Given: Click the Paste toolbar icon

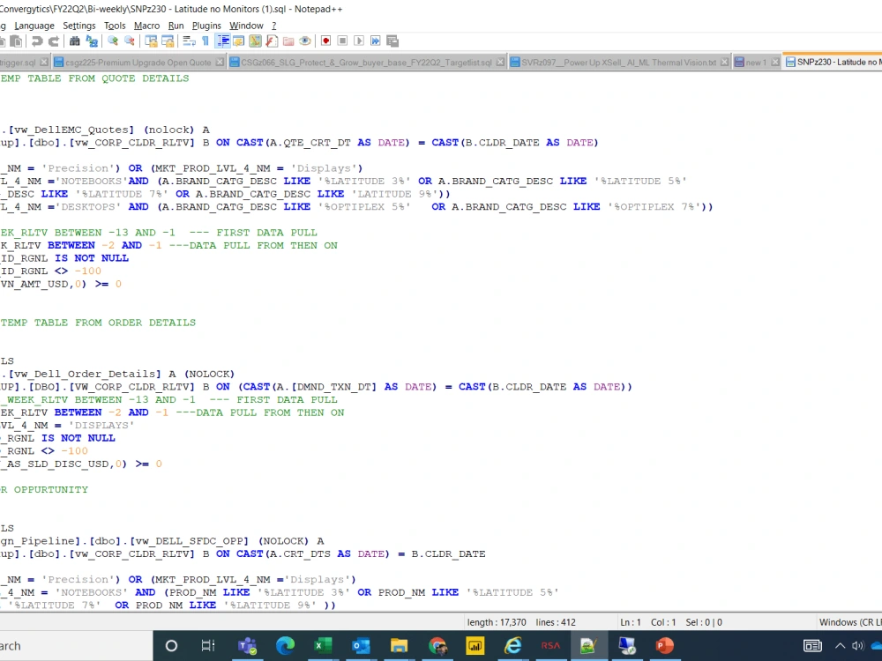Looking at the screenshot, I should click(16, 41).
